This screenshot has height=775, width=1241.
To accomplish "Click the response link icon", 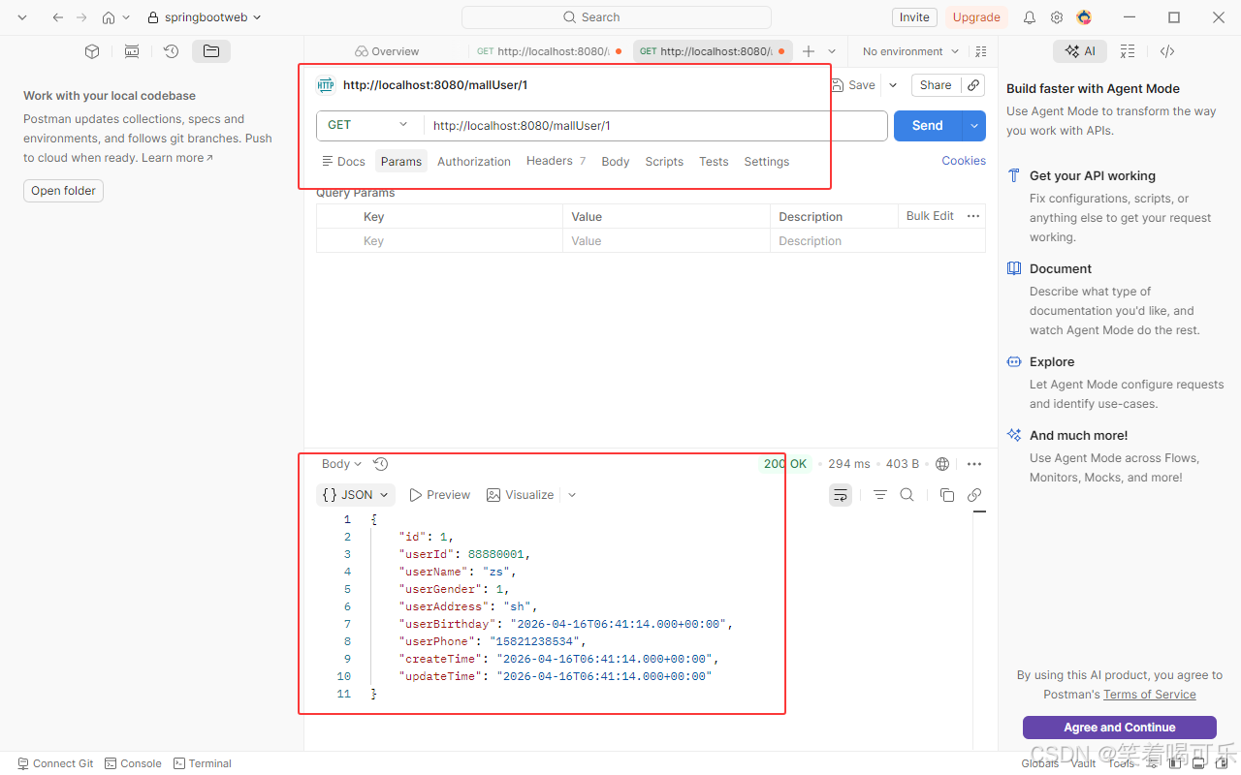I will tap(974, 495).
